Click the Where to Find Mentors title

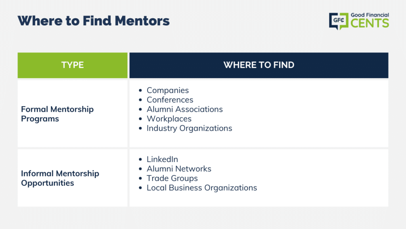click(x=94, y=21)
